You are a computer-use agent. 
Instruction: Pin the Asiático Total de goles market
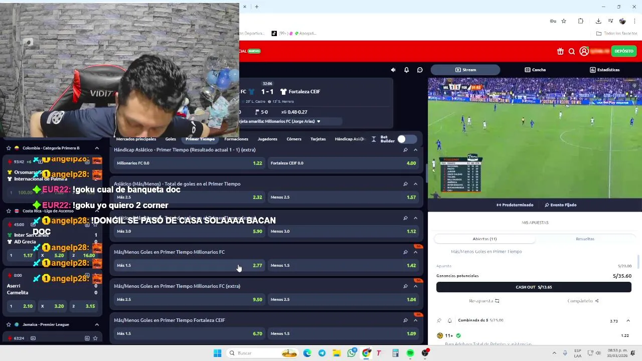[405, 184]
